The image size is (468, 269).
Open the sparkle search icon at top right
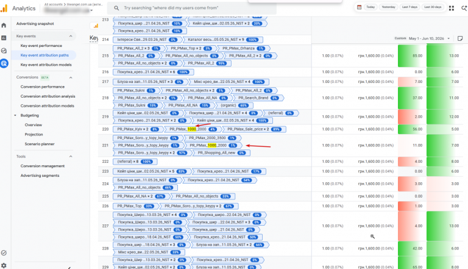pyautogui.click(x=464, y=9)
